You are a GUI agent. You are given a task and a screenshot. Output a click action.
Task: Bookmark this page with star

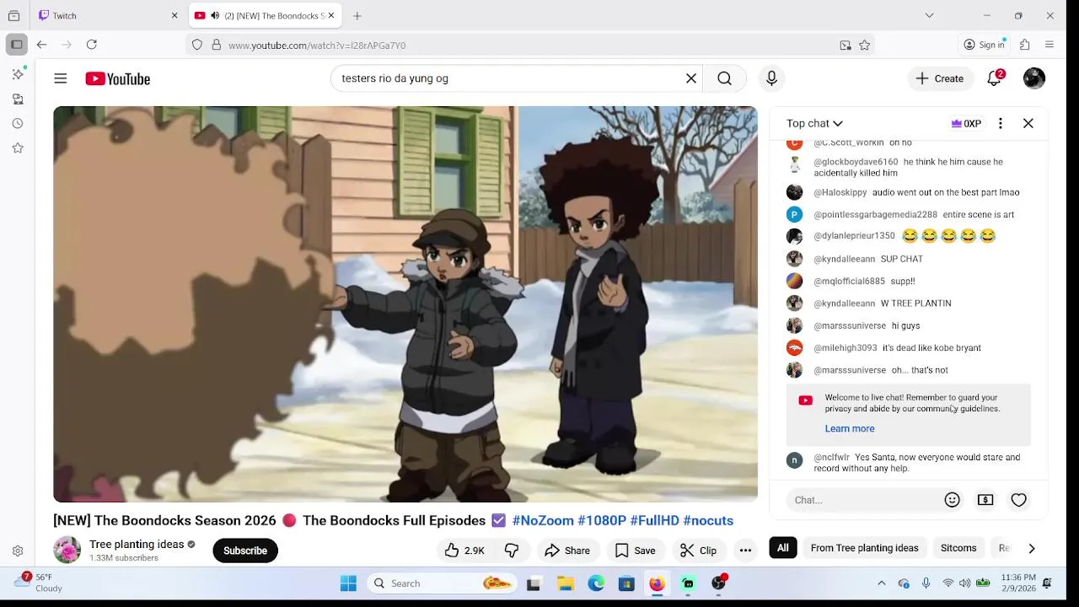864,46
